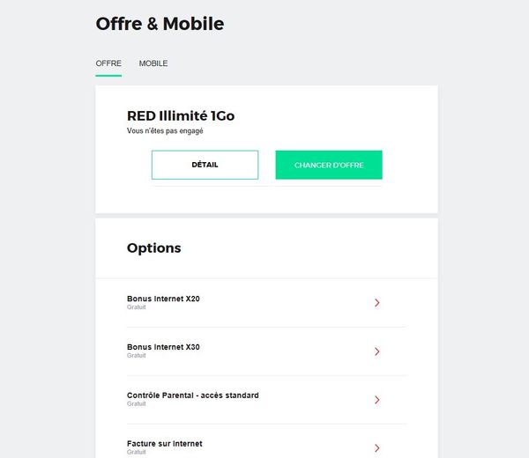Click Gratuit under Bonus Internet X20

(x=136, y=307)
